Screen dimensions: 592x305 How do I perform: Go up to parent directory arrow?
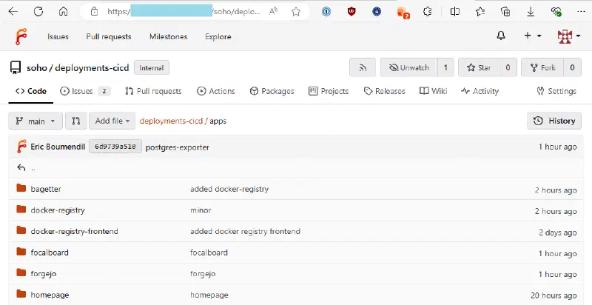(21, 168)
